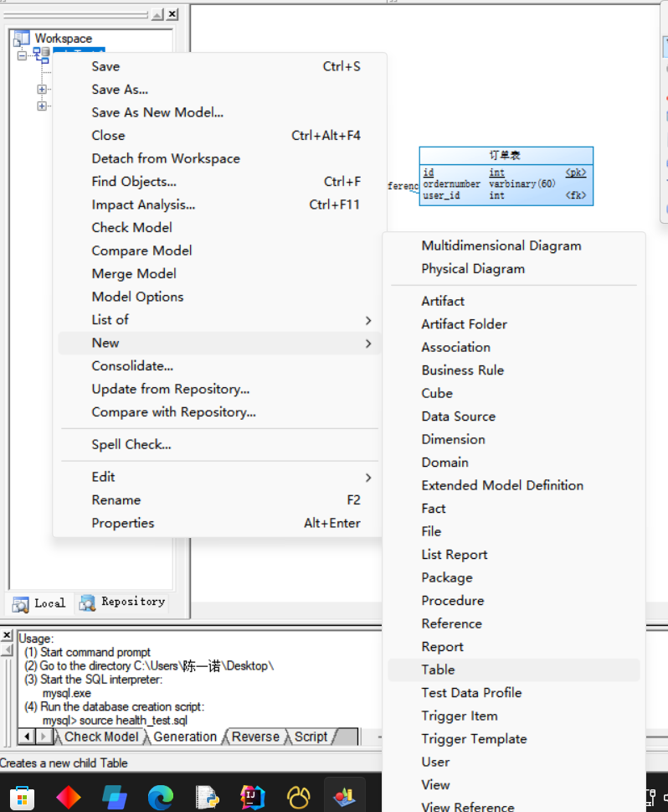Open IntelliJ IDEA from the taskbar
The height and width of the screenshot is (812, 668).
(x=253, y=798)
